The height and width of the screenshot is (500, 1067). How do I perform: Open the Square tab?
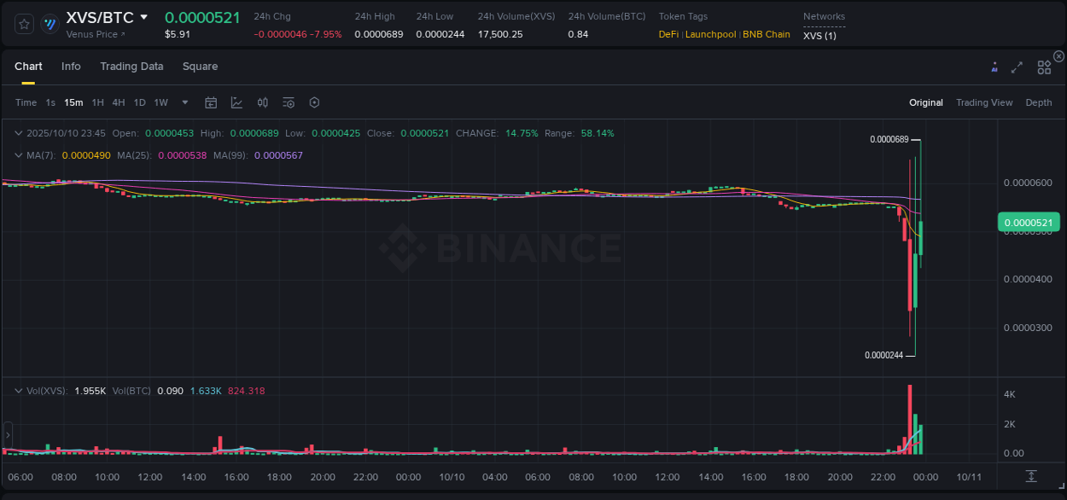coord(200,66)
